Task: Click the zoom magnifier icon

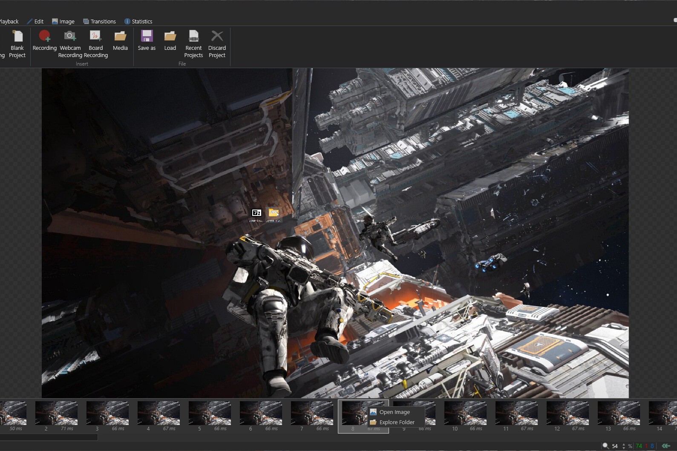Action: point(605,446)
